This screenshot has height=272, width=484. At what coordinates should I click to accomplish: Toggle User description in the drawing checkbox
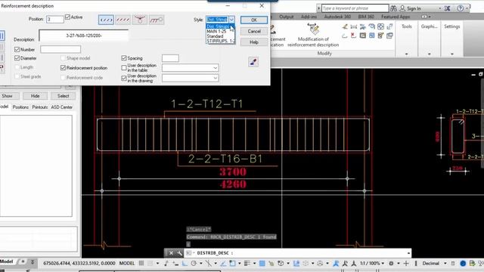124,78
